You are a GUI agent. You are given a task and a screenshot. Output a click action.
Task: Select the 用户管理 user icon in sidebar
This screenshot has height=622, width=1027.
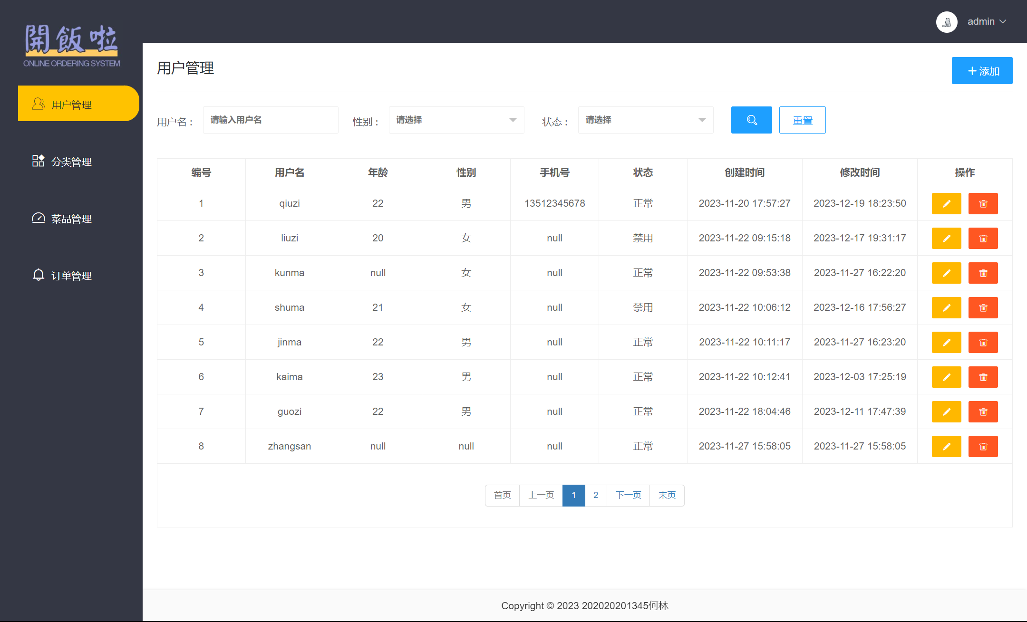click(x=38, y=104)
